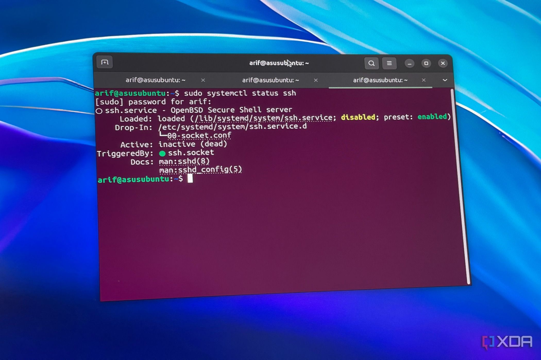Select the third terminal tab
Viewport: 541px width, 360px height.
click(380, 80)
